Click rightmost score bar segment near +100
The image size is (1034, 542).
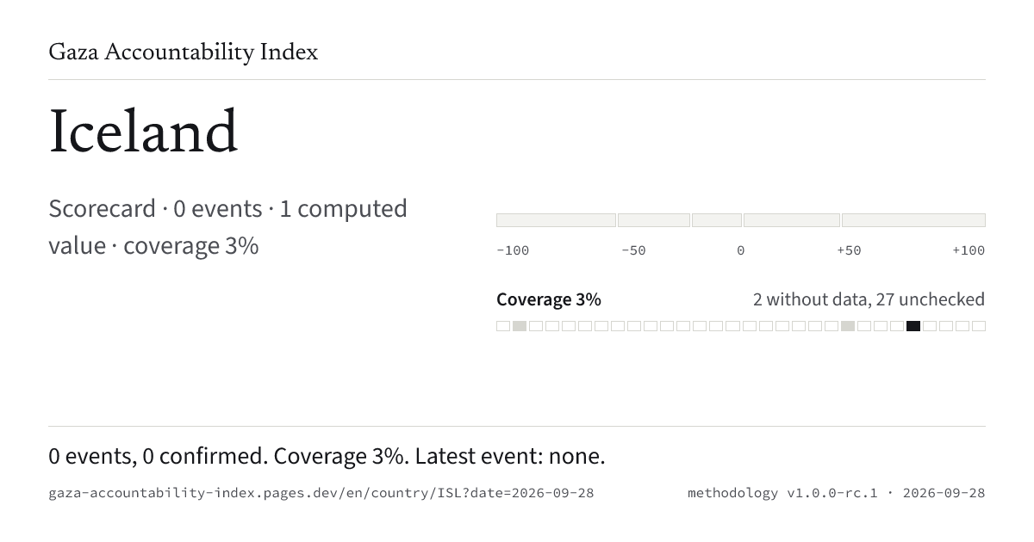click(x=913, y=220)
